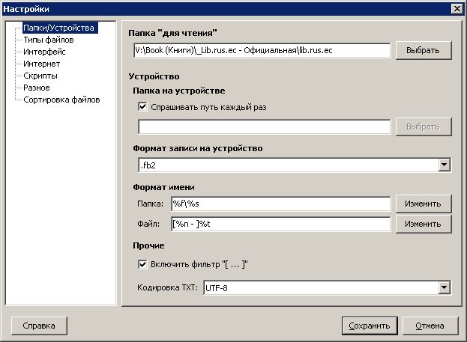Viewport: 467px width, 342px height.
Task: Disable the Включить фильтр checkbox
Action: click(143, 264)
